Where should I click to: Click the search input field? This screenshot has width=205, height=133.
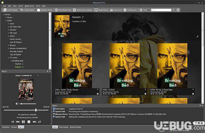[161, 10]
